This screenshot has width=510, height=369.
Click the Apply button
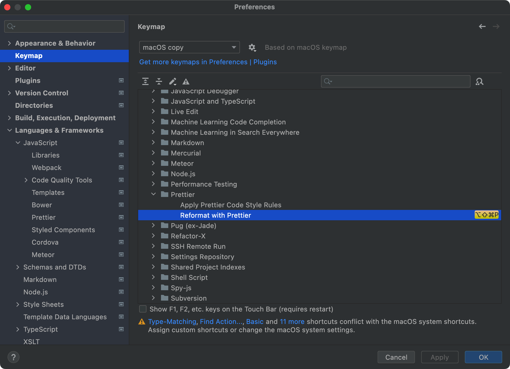[x=440, y=357]
